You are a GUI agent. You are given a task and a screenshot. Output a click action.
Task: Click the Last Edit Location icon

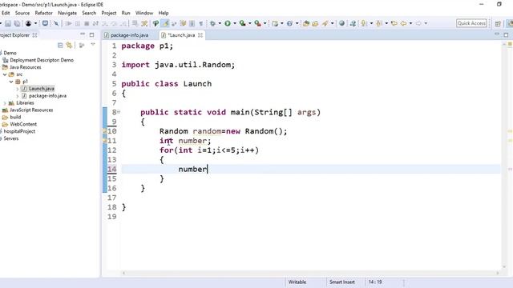tap(394, 23)
